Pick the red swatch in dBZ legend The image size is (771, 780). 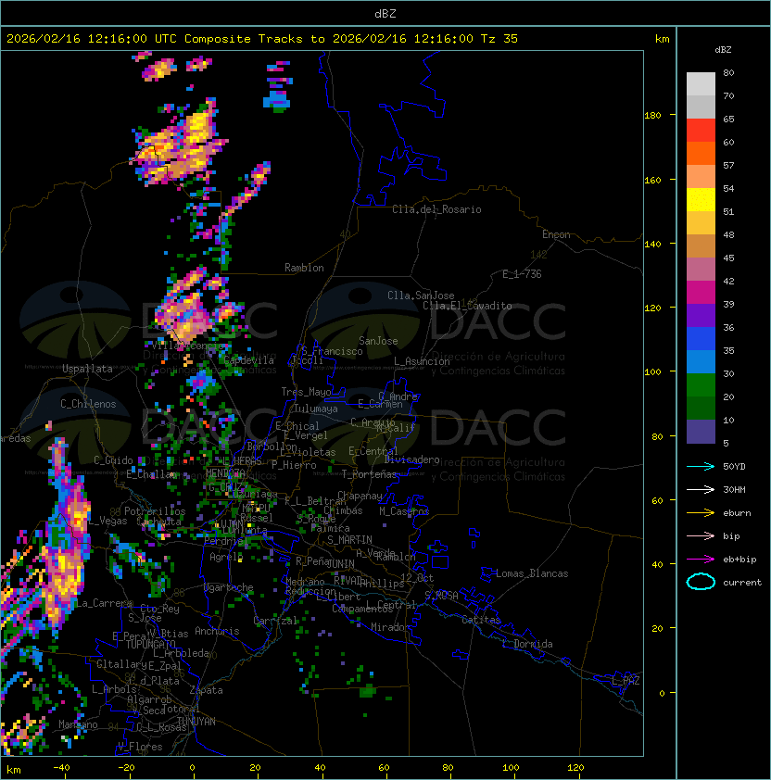[701, 131]
